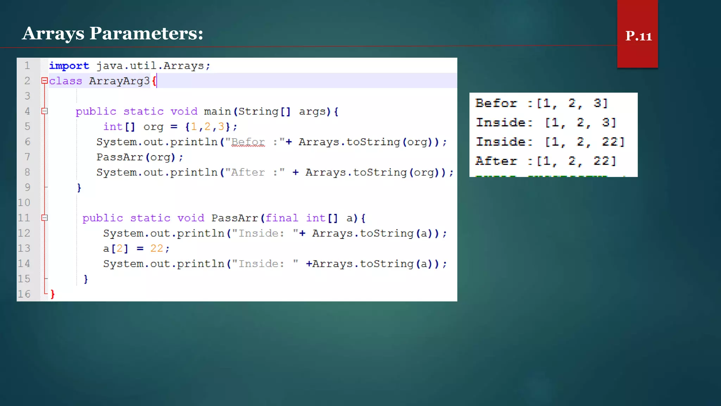Click 'a[2] = 22;' statement
Screen dimensions: 721x406
136,248
